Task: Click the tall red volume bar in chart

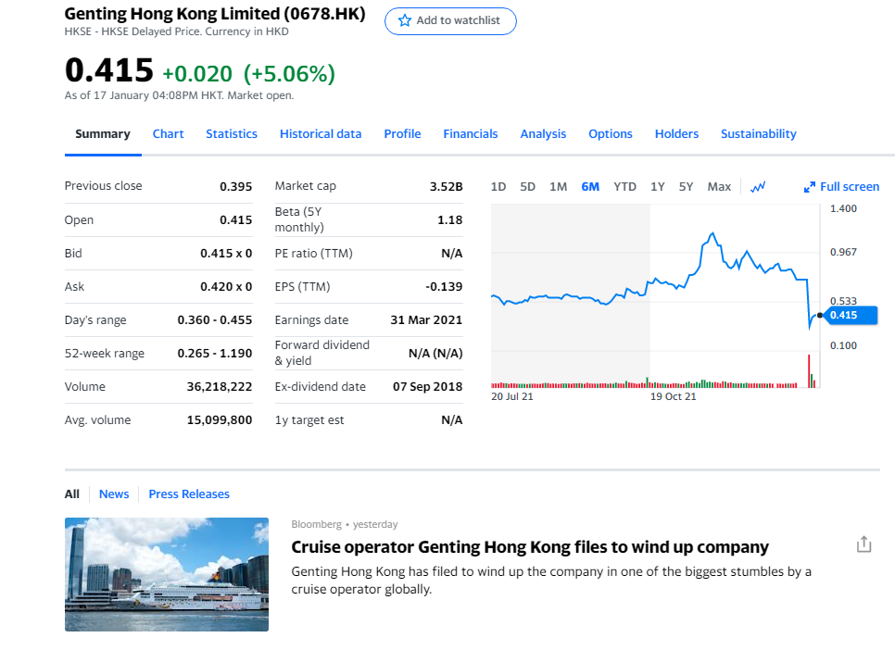Action: pyautogui.click(x=809, y=371)
